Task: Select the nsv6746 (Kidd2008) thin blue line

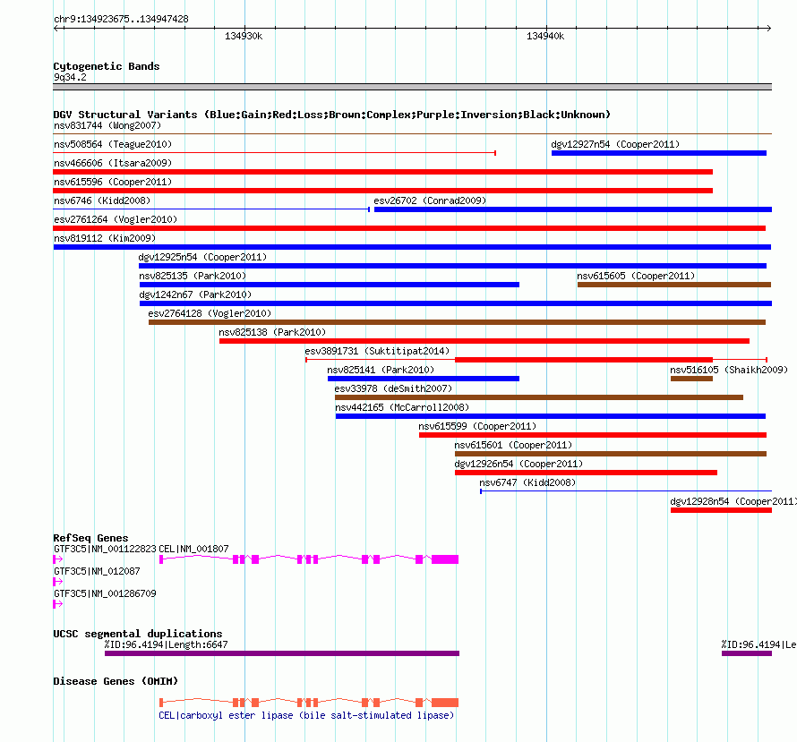Action: (x=211, y=209)
